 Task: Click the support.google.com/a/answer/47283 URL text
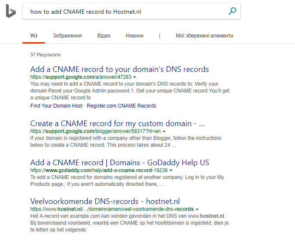click(81, 77)
